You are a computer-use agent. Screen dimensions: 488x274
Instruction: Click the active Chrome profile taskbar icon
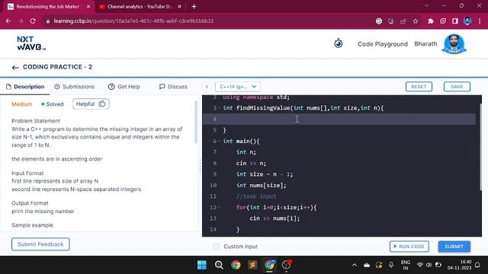[269, 265]
